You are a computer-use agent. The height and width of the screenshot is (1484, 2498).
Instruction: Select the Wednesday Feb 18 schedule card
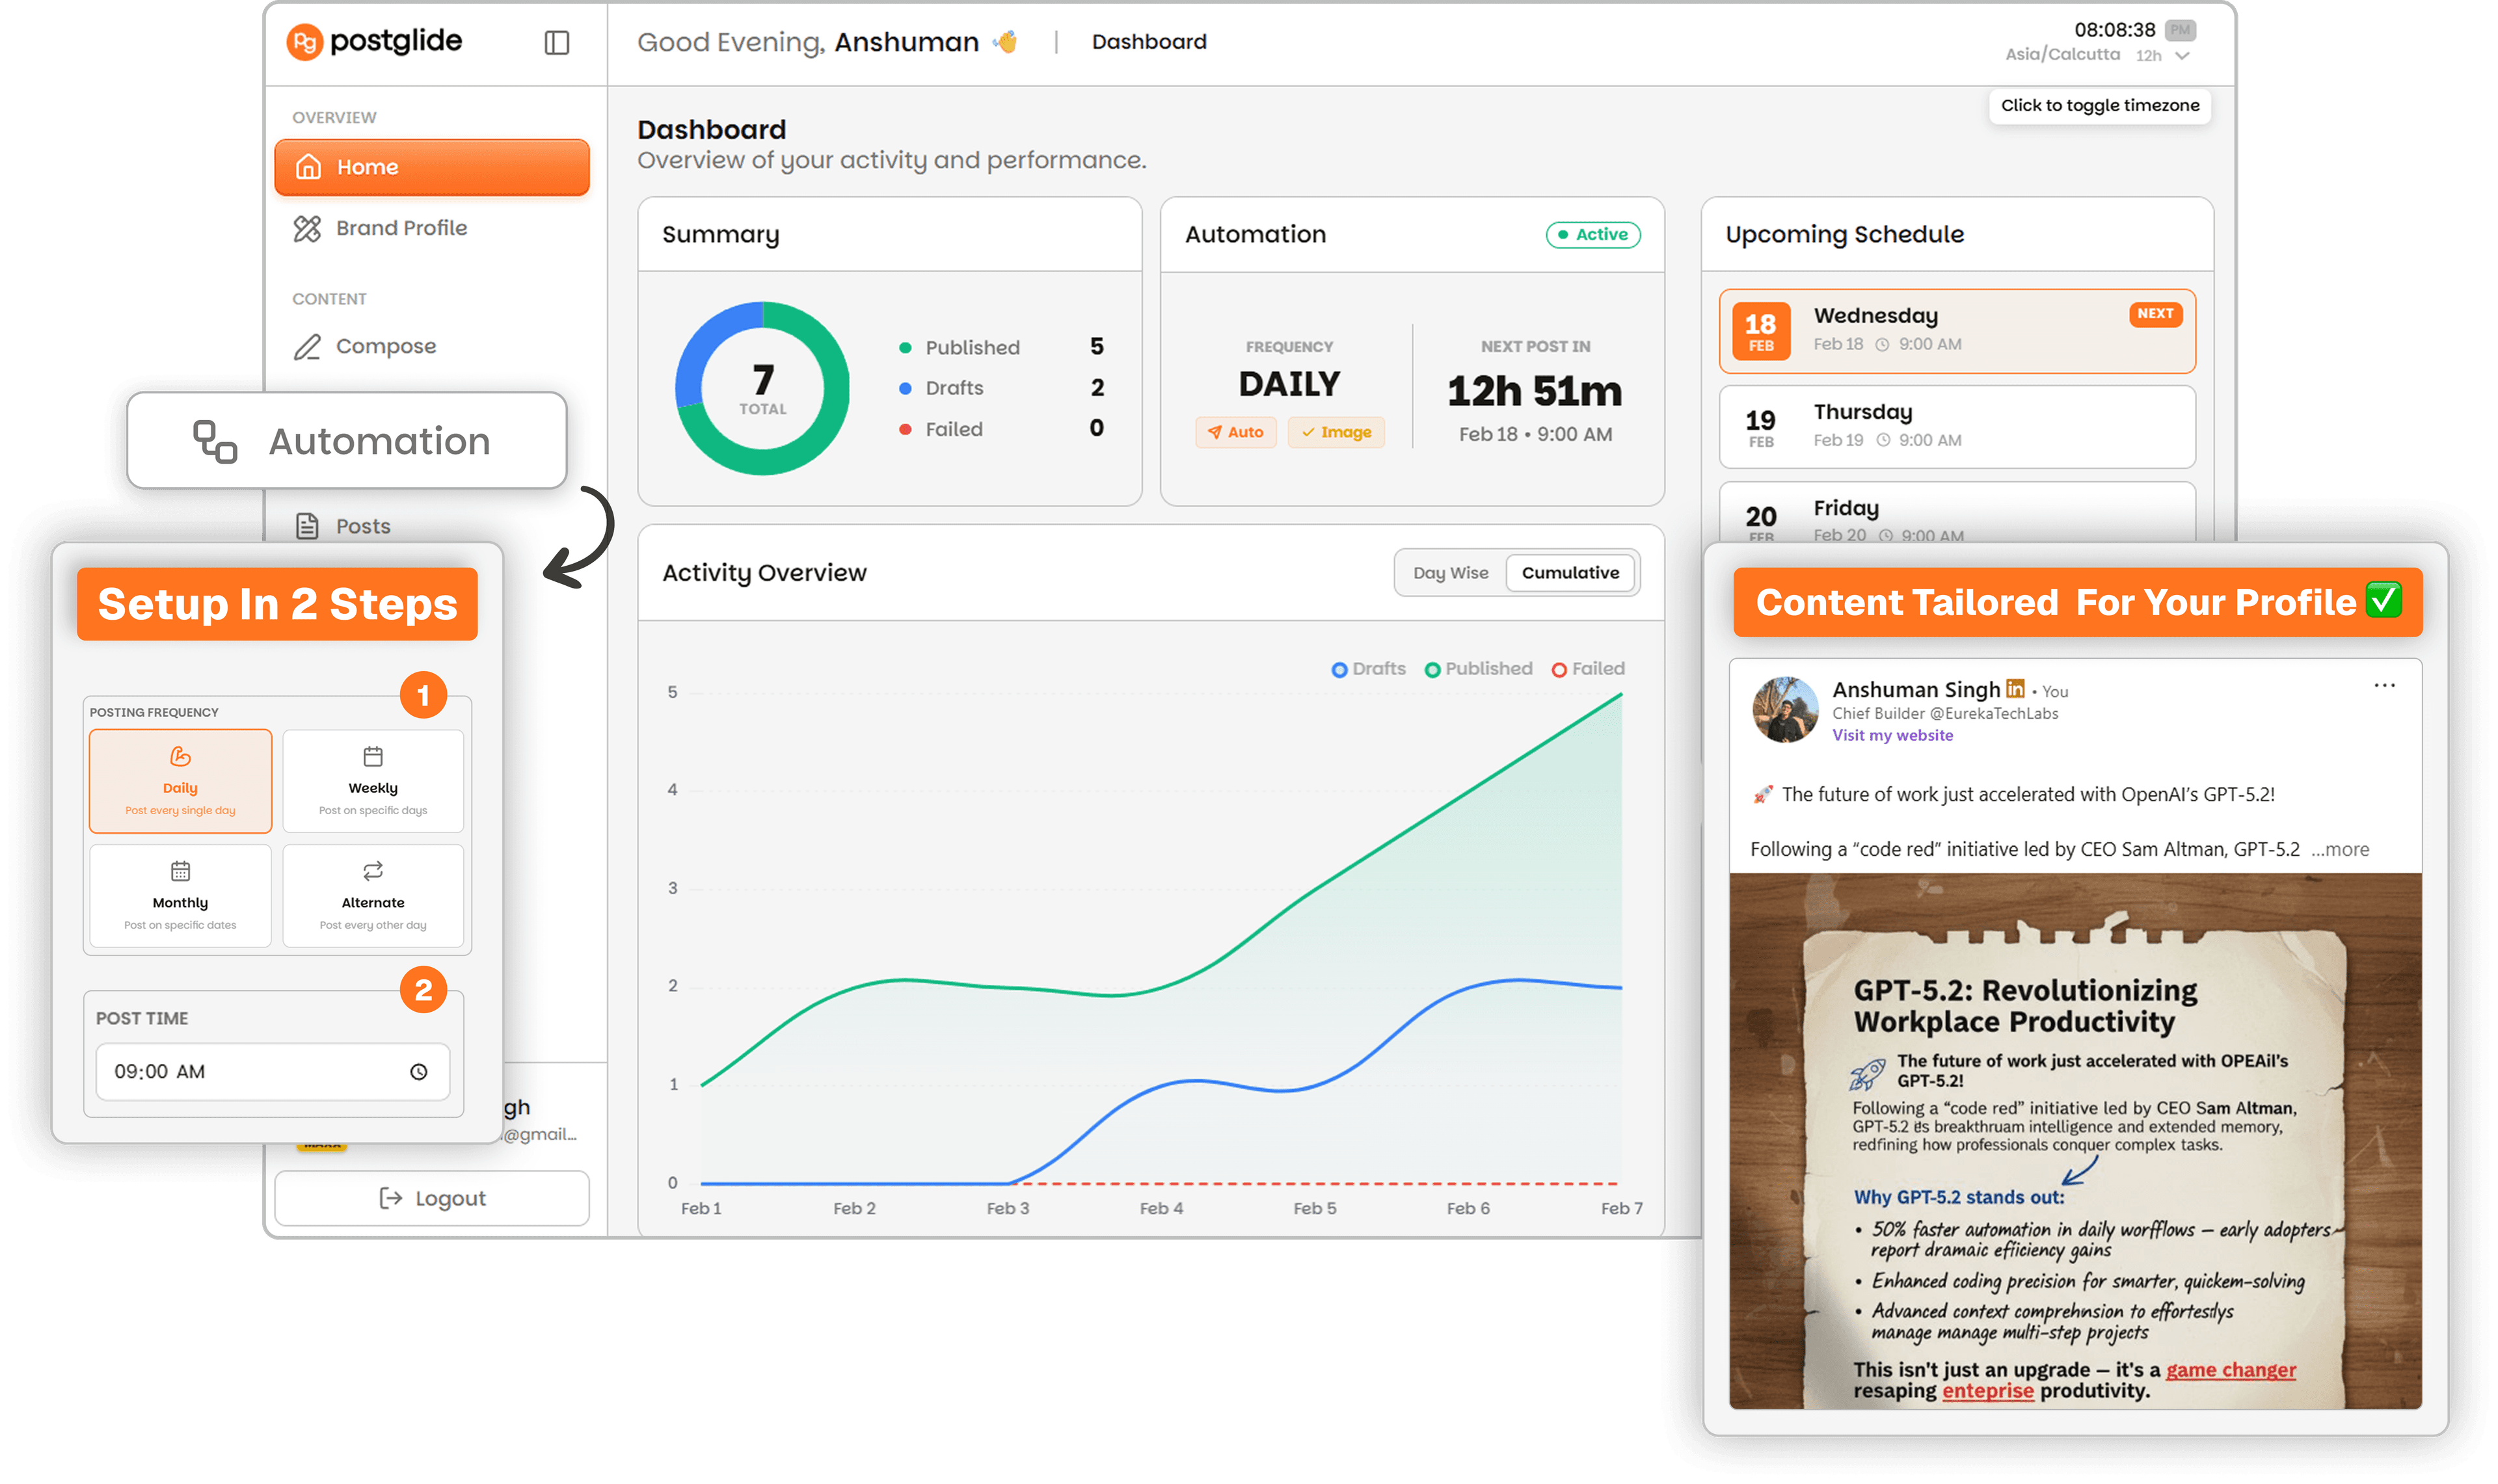1957,331
